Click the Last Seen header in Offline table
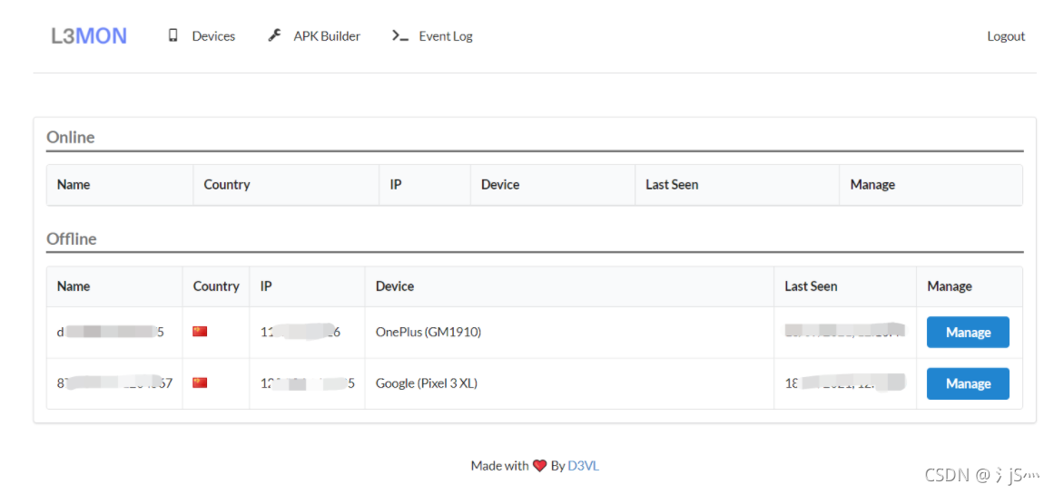Image resolution: width=1054 pixels, height=494 pixels. pyautogui.click(x=811, y=286)
